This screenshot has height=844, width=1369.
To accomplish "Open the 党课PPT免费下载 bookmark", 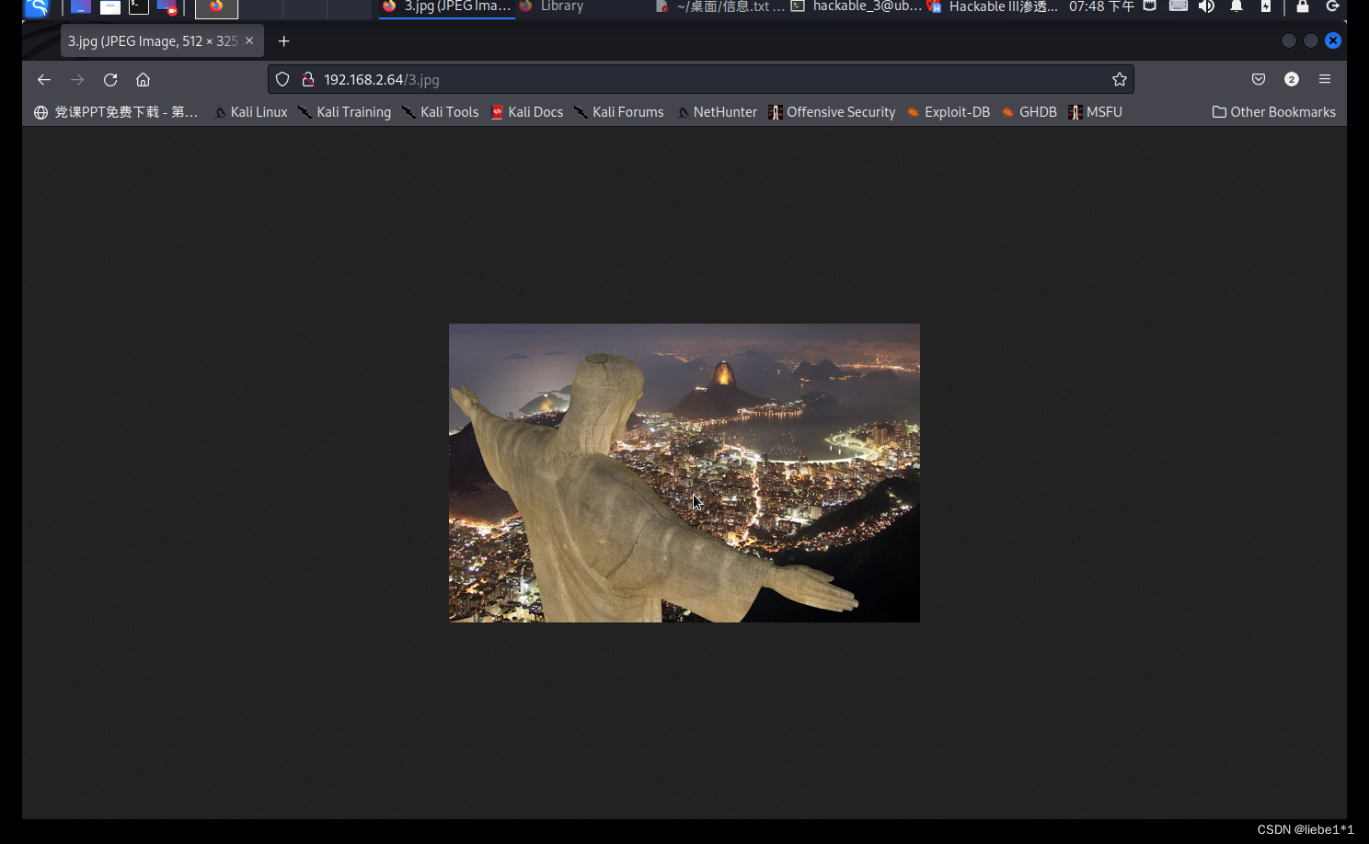I will click(116, 112).
